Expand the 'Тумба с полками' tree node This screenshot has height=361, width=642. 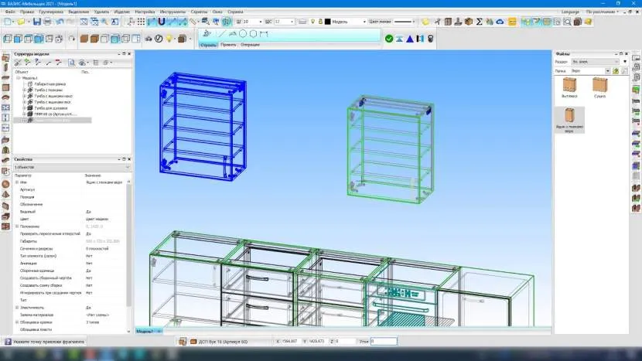pyautogui.click(x=24, y=90)
